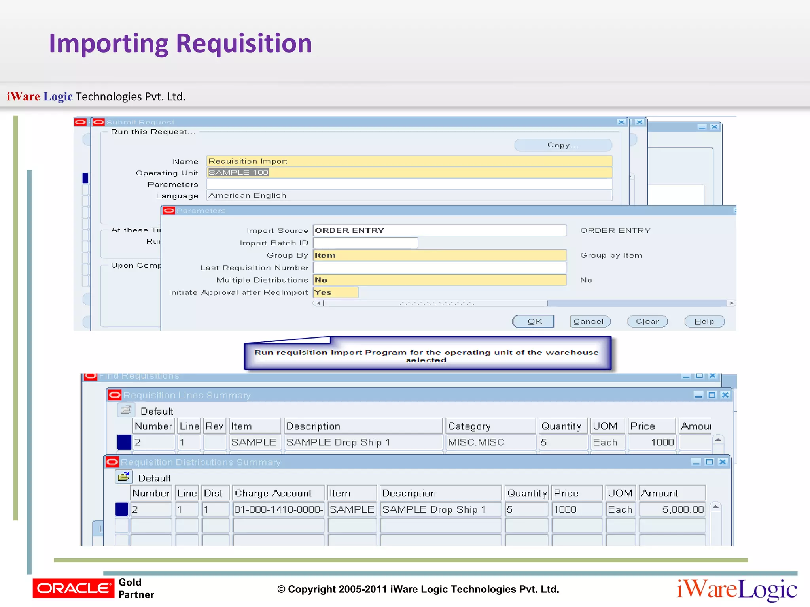Select row indicator for requisition line 2
Image resolution: width=810 pixels, height=607 pixels.
pos(124,442)
